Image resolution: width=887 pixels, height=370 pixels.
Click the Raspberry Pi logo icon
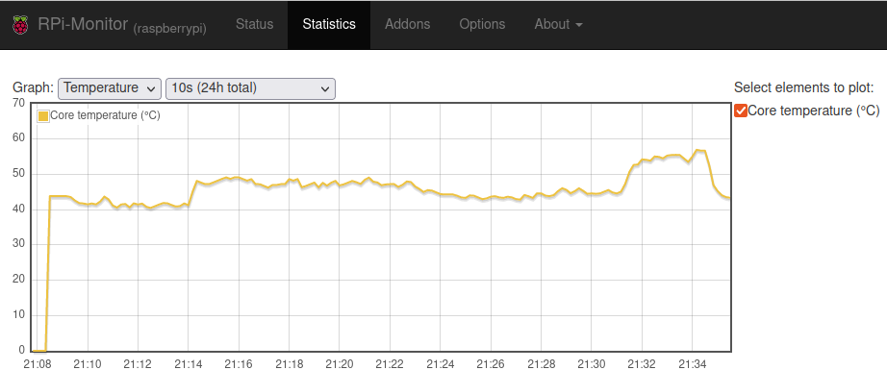coord(20,25)
